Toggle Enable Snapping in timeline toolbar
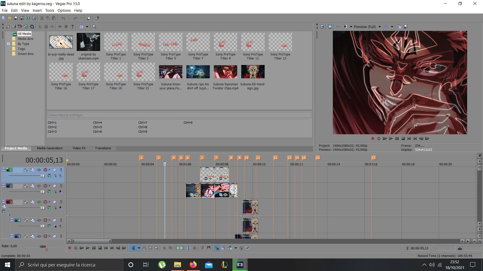 coord(217,248)
